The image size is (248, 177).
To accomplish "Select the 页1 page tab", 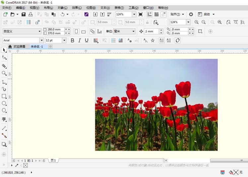I will pos(53,160).
